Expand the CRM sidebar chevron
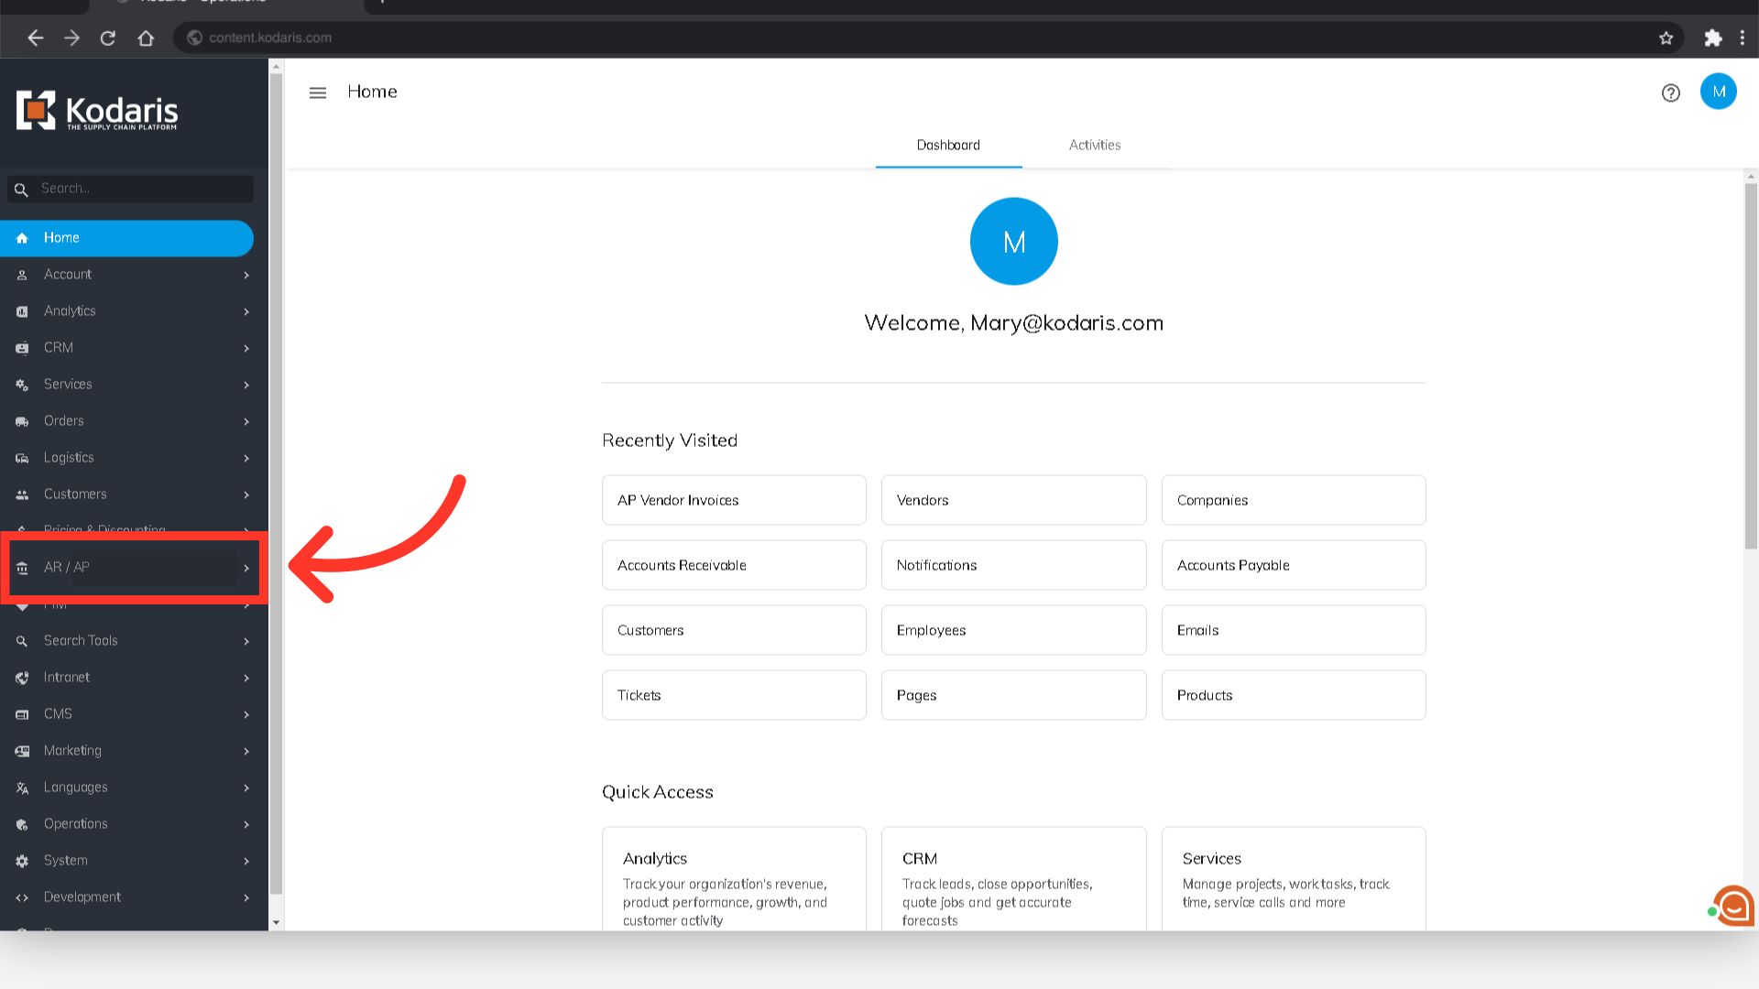Viewport: 1759px width, 989px height. [x=246, y=348]
